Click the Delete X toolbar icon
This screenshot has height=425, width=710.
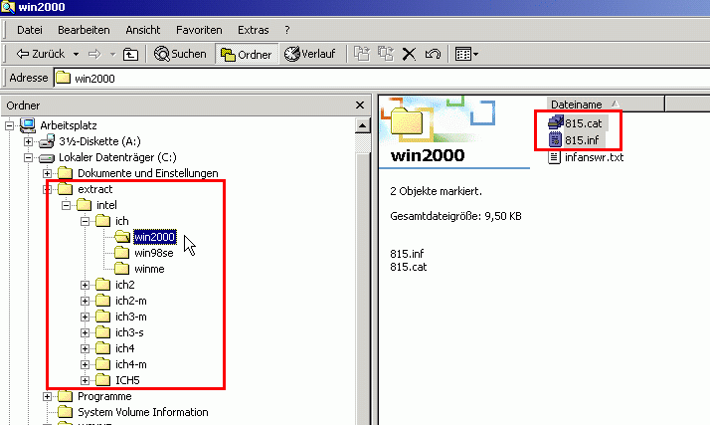point(409,54)
